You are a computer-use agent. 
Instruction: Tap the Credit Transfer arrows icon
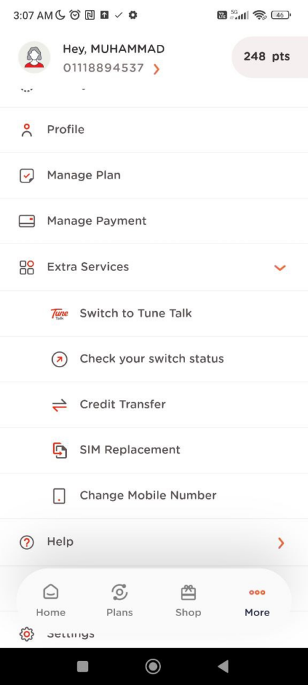pos(59,405)
